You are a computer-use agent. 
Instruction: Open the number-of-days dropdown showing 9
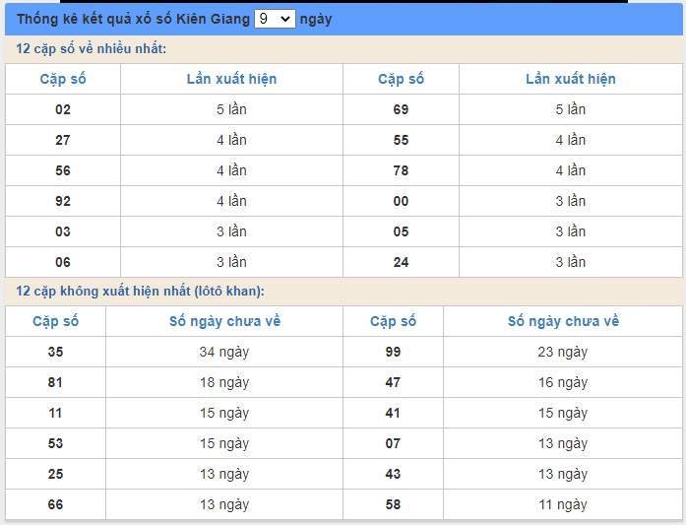pos(274,19)
